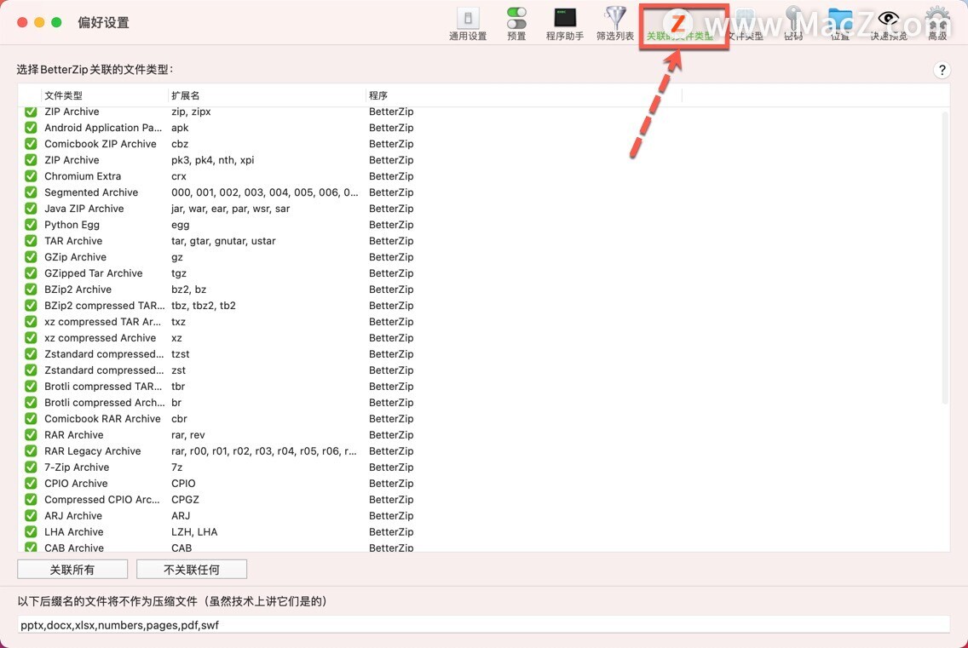Disable RAR Archive (rar, rev) association
This screenshot has height=648, width=968.
(31, 435)
